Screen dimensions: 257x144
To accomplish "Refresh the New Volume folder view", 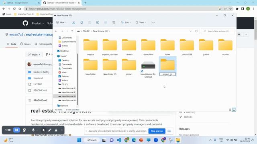I will (196, 31).
